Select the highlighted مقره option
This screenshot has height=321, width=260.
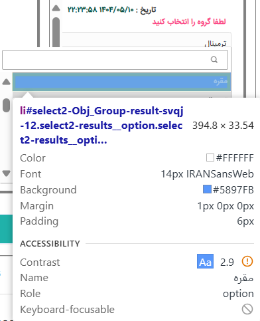click(x=122, y=82)
